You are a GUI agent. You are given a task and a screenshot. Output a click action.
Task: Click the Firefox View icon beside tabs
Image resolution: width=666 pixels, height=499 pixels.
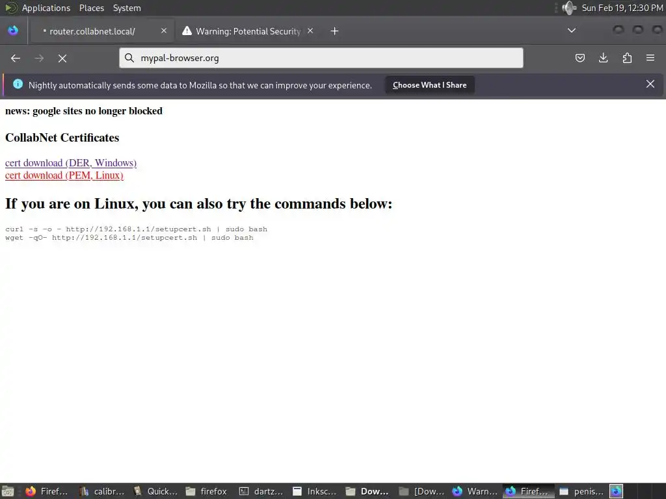point(13,31)
